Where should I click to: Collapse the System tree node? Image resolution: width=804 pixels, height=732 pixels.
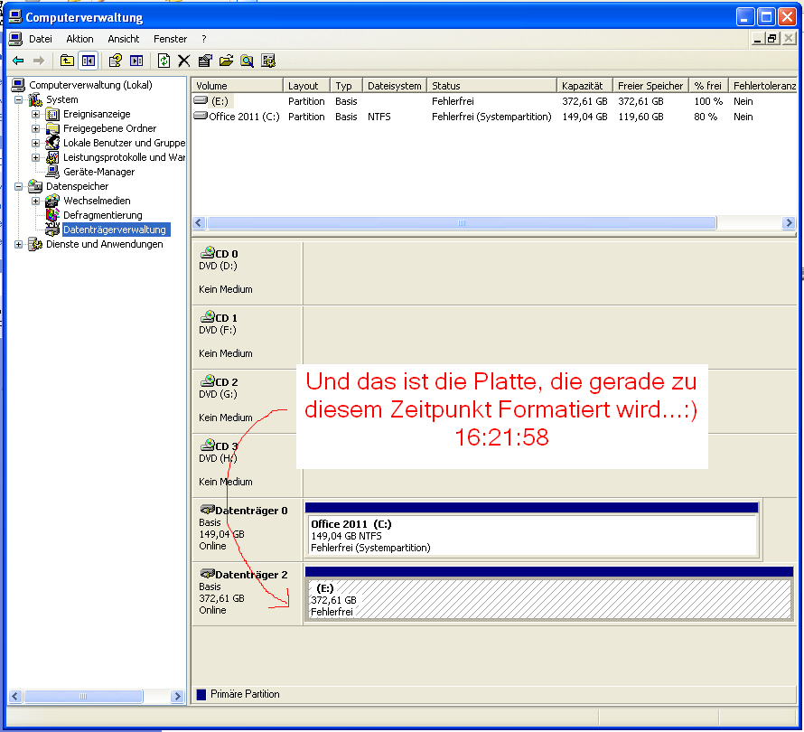point(18,99)
